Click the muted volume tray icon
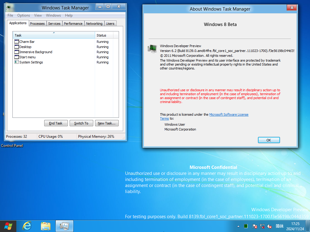The width and height of the screenshot is (310, 232). (269, 226)
